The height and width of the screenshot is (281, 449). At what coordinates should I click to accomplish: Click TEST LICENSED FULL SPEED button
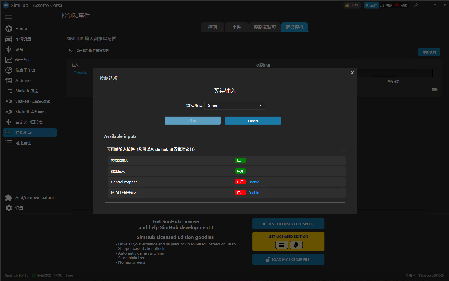click(288, 224)
